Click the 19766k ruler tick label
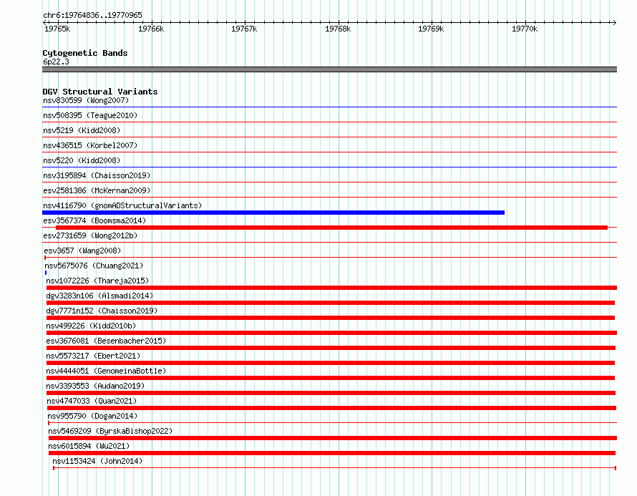Viewport: 637px width, 496px height. [x=151, y=29]
